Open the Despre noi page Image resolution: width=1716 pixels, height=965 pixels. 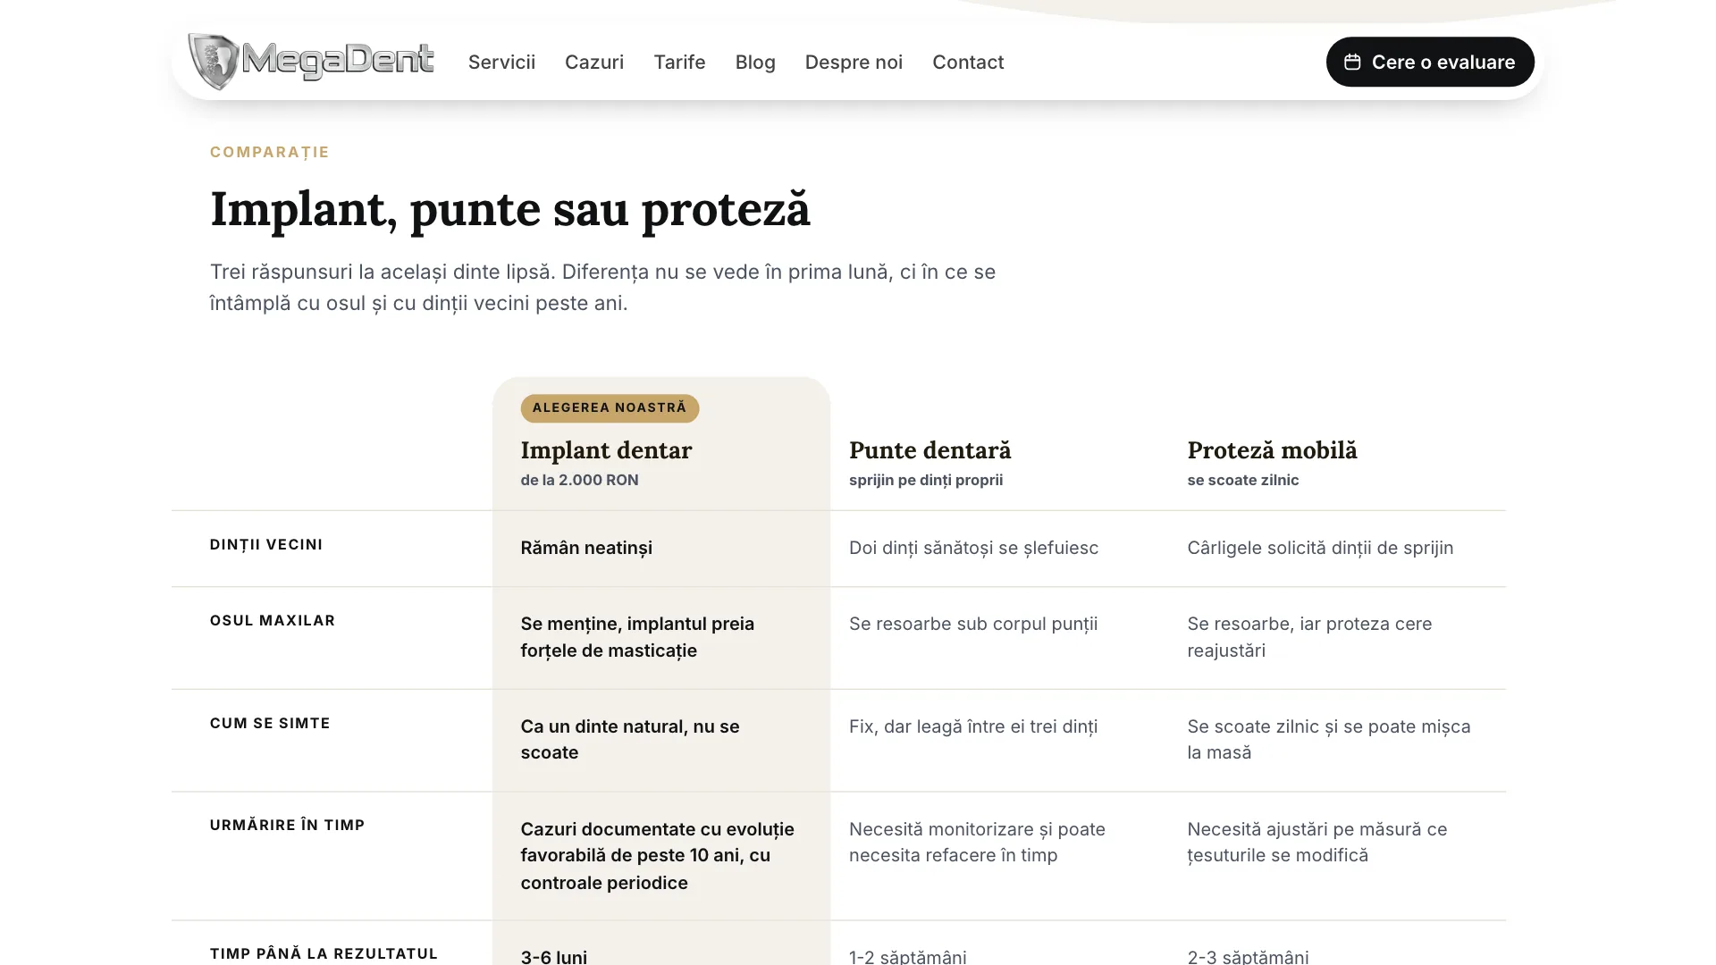coord(854,62)
